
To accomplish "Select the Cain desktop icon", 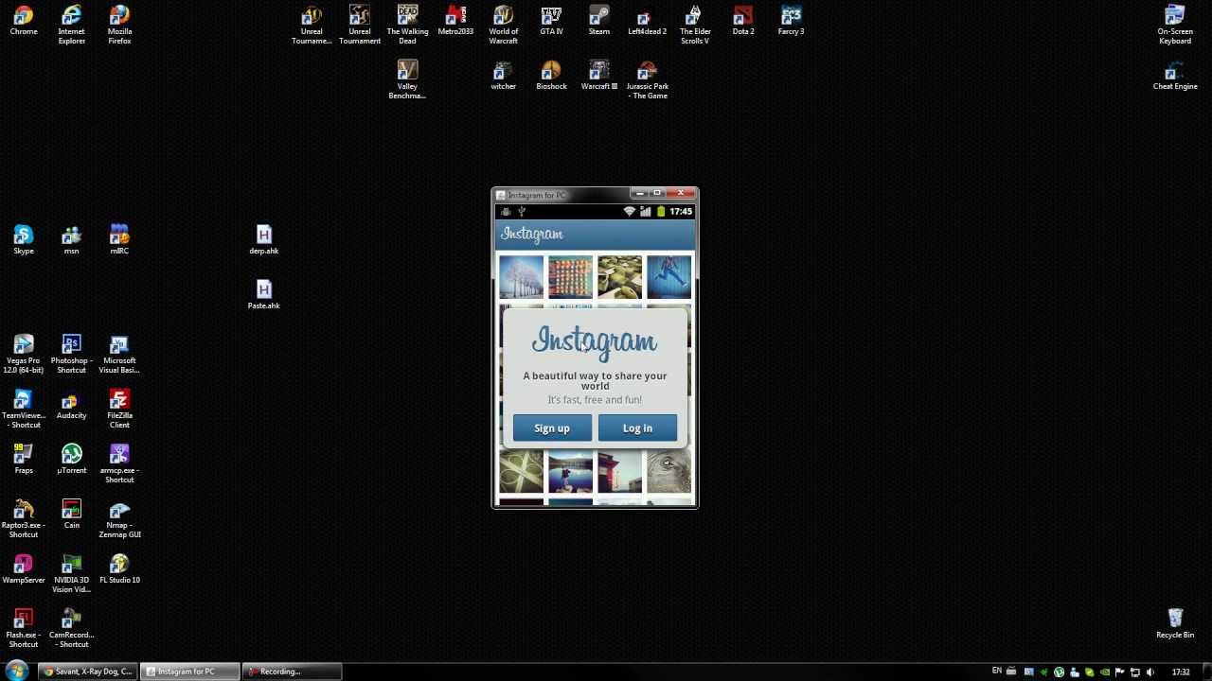I will click(x=71, y=515).
